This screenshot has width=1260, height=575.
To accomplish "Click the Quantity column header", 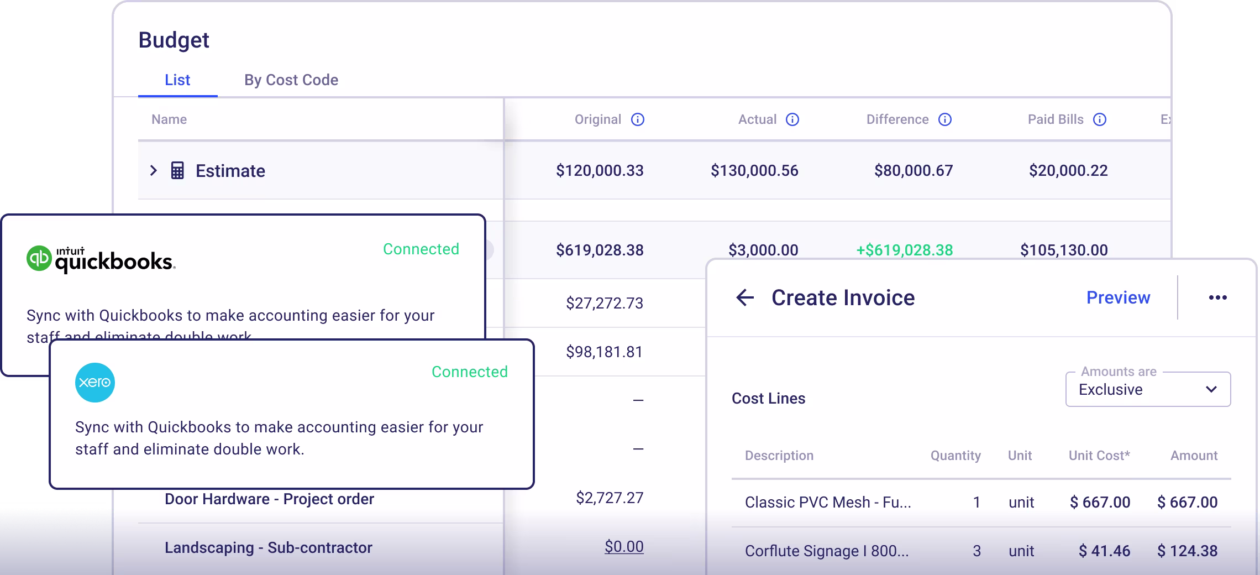I will [x=956, y=456].
